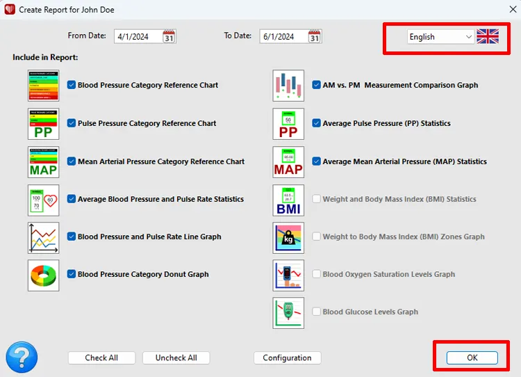Confirm the report with OK button
521x377 pixels.
click(472, 358)
